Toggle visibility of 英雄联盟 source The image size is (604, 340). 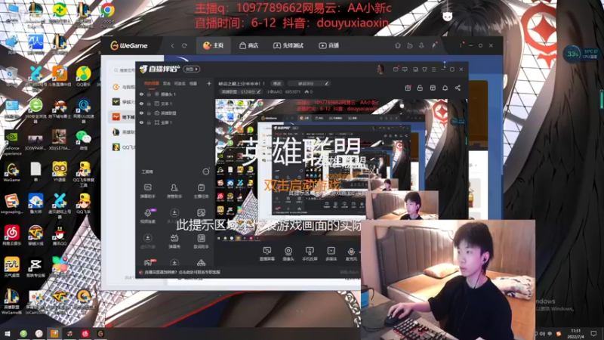click(141, 113)
